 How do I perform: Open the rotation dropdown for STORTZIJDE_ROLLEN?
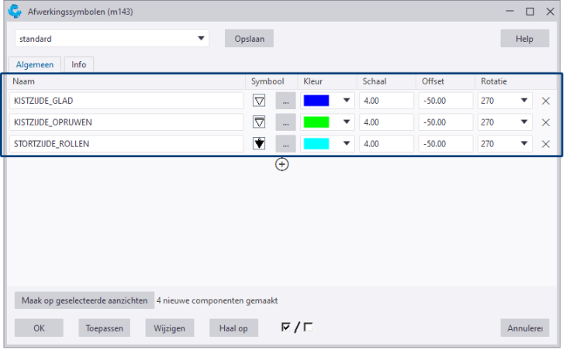pyautogui.click(x=524, y=144)
